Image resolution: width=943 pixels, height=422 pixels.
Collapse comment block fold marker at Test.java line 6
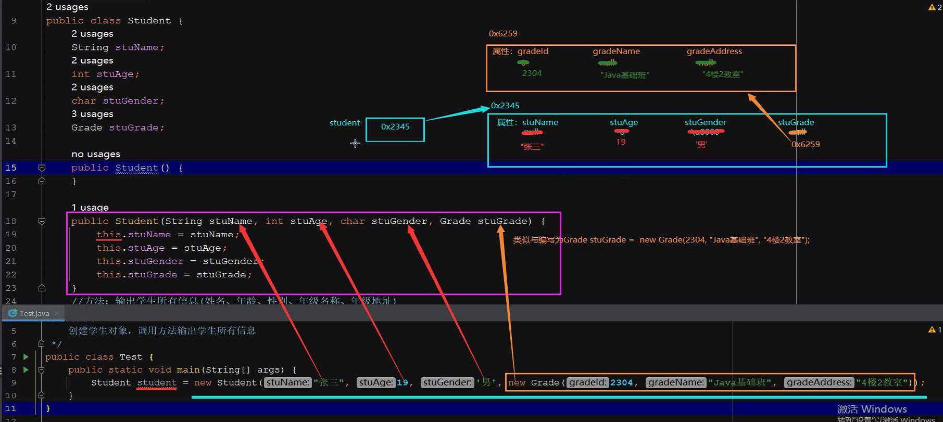[x=42, y=344]
